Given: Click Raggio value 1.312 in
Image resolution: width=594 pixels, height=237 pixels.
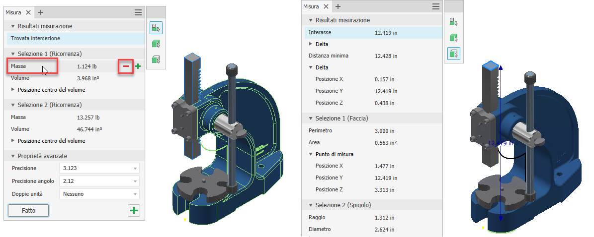Looking at the screenshot, I should tap(385, 218).
